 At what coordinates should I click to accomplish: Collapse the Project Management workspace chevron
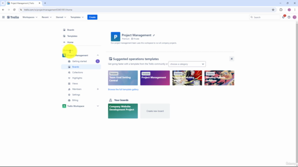98,55
